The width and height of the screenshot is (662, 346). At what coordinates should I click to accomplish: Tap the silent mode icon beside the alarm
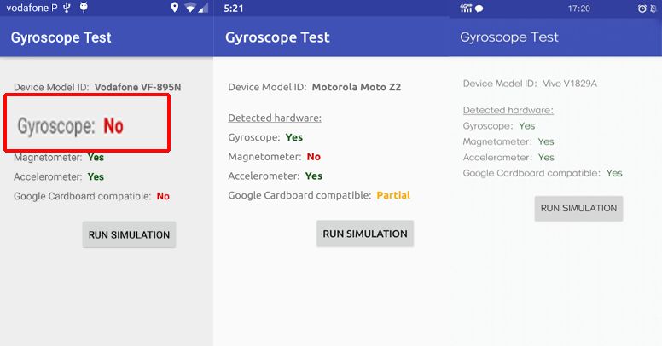coord(654,9)
